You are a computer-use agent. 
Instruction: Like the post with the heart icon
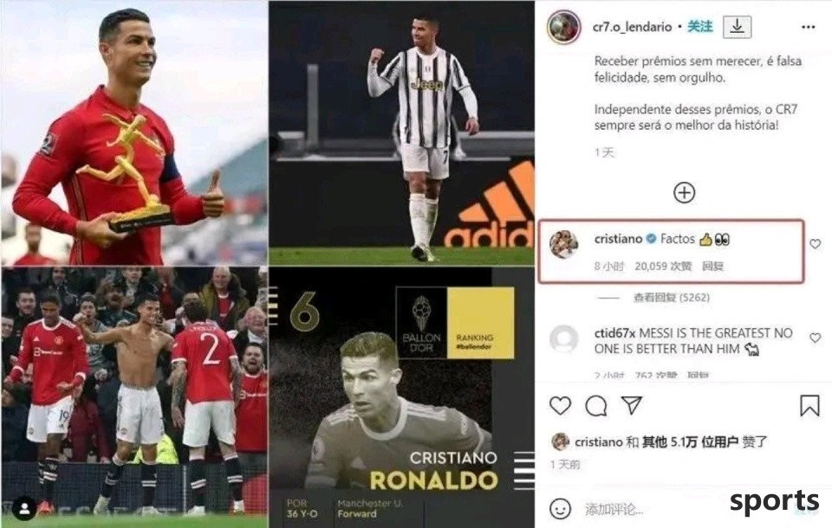pos(561,406)
